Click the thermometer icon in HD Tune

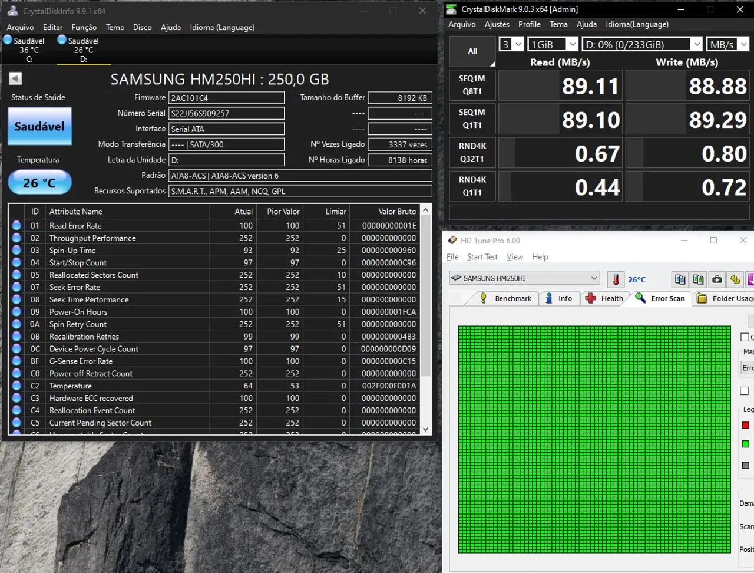pyautogui.click(x=616, y=279)
